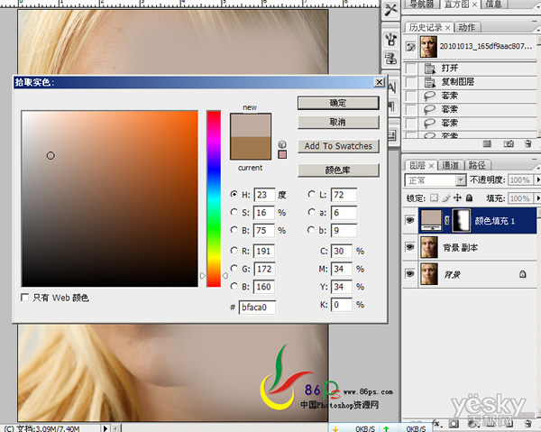Image resolution: width=541 pixels, height=432 pixels.
Task: Open the history panel flyout menu arrow
Action: [538, 31]
